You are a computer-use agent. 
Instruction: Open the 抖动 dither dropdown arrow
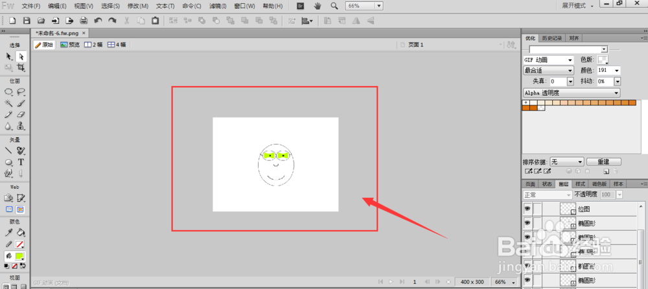coord(617,81)
